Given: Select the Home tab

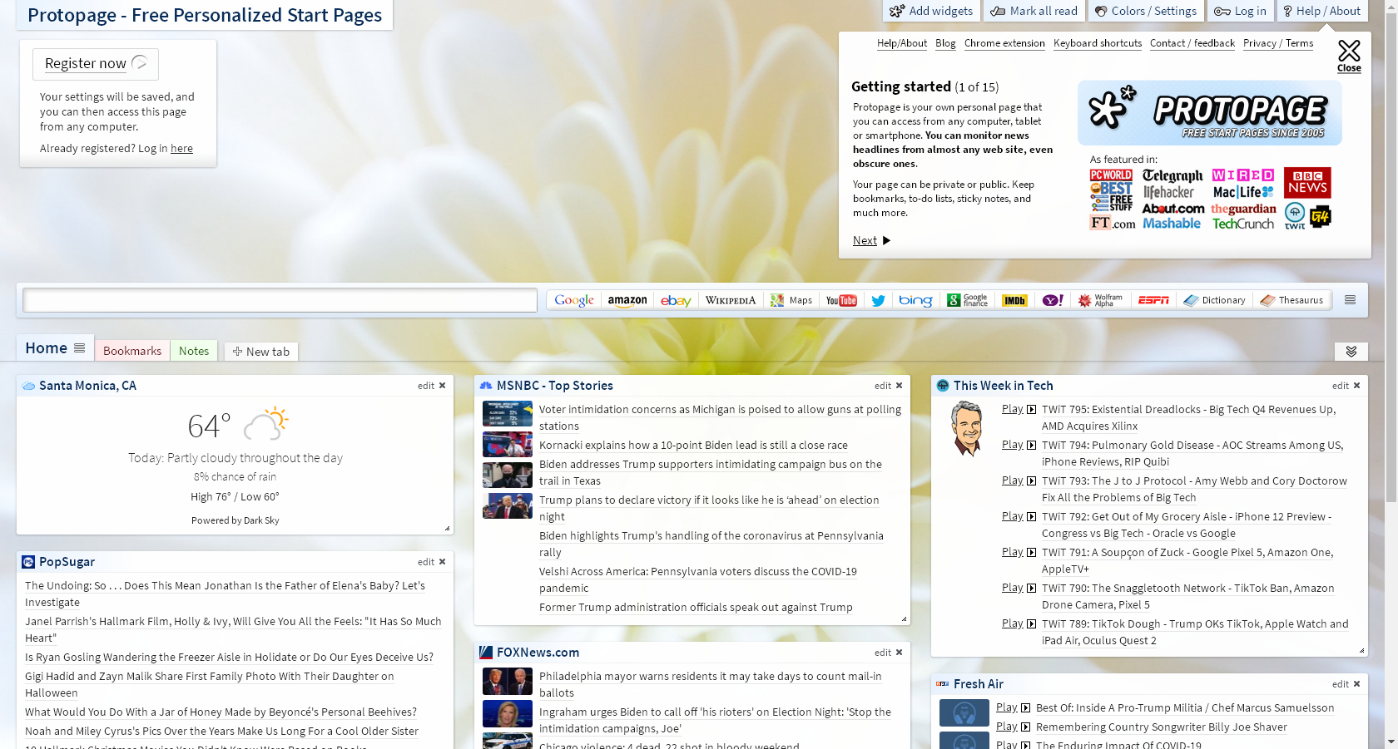Looking at the screenshot, I should [47, 347].
